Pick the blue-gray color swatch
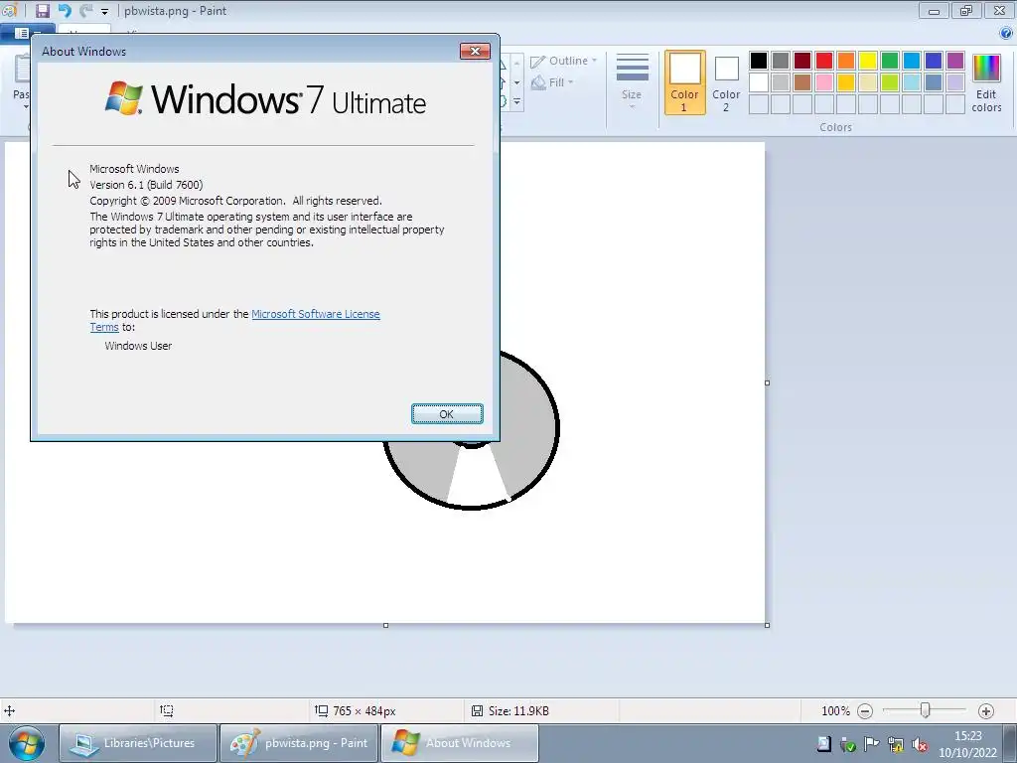The width and height of the screenshot is (1017, 763). click(934, 82)
